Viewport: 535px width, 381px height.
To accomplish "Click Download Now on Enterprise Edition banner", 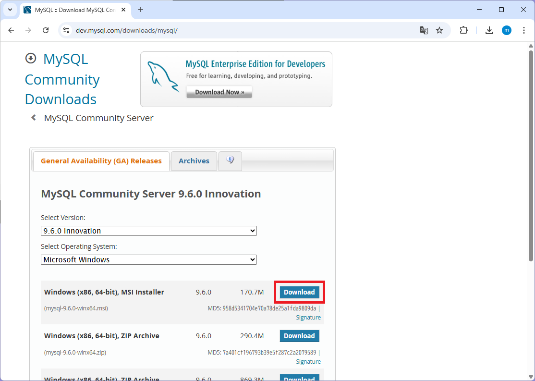I will pos(219,92).
